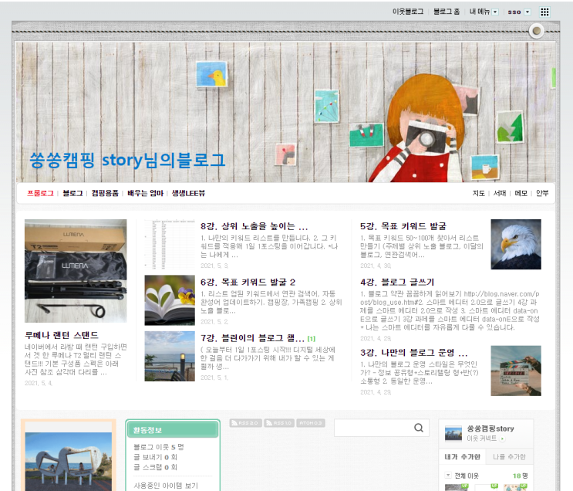Click the heart-shaped book pages thumbnail
This screenshot has width=573, height=491.
click(x=170, y=300)
